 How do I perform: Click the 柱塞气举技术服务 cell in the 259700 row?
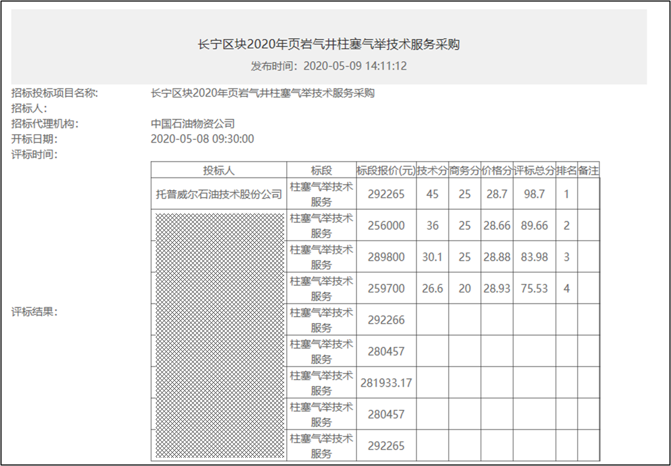[322, 288]
